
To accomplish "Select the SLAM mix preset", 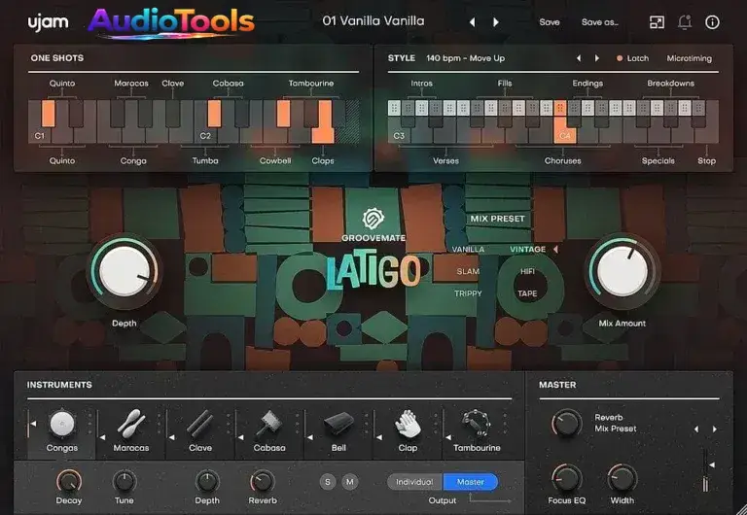I will tap(468, 271).
